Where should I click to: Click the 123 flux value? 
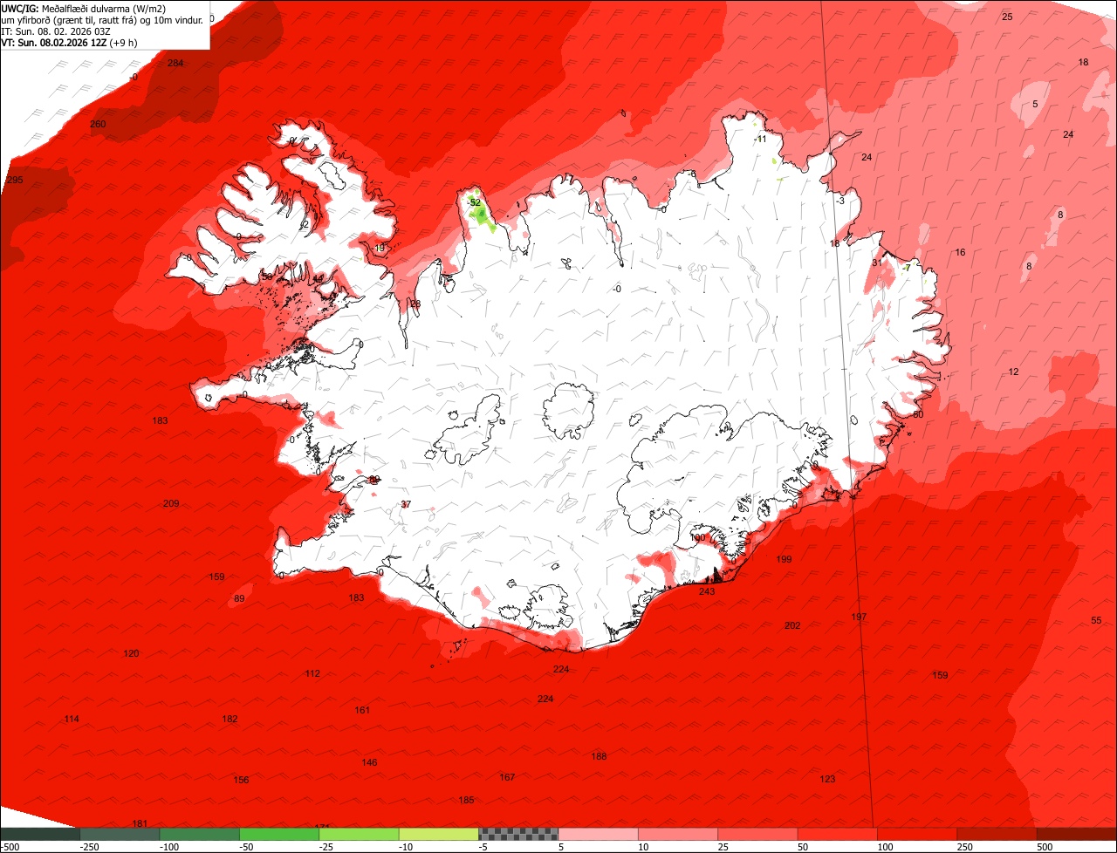tap(827, 780)
